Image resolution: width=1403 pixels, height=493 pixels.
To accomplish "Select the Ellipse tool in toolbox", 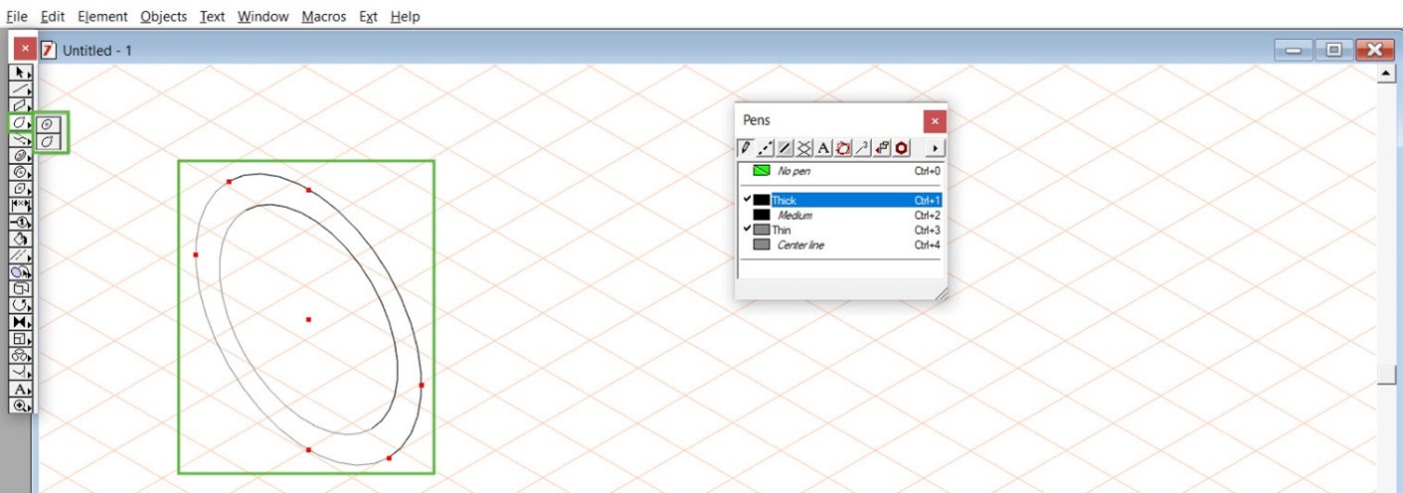I will [x=21, y=122].
